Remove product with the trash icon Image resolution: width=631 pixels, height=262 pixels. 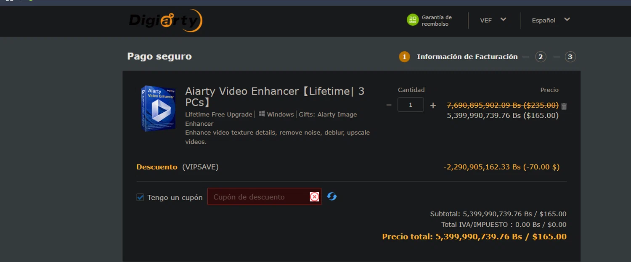tap(564, 106)
